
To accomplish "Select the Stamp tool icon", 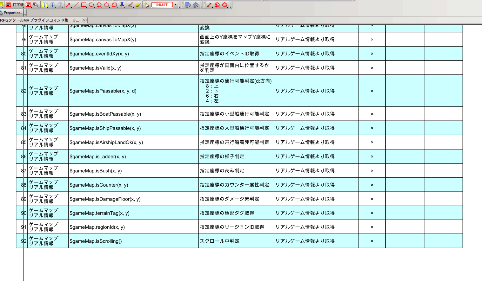I will [147, 5].
